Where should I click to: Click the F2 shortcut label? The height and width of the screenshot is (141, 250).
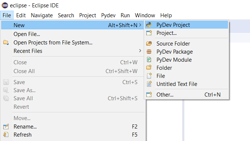pos(135,126)
